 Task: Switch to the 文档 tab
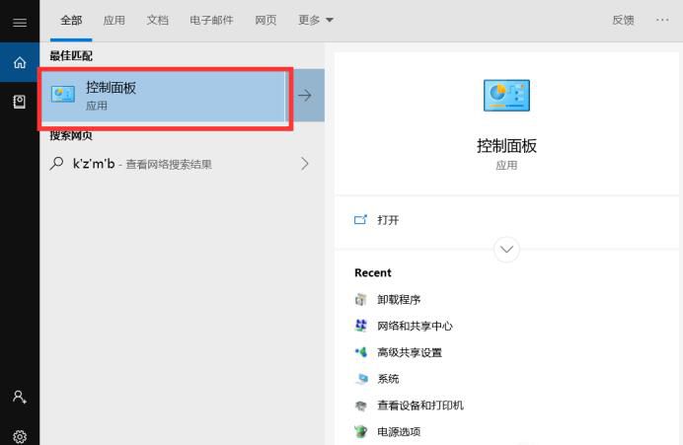[157, 20]
